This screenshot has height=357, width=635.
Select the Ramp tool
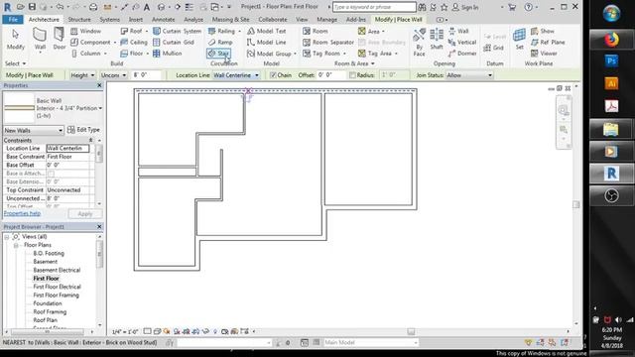pos(220,42)
